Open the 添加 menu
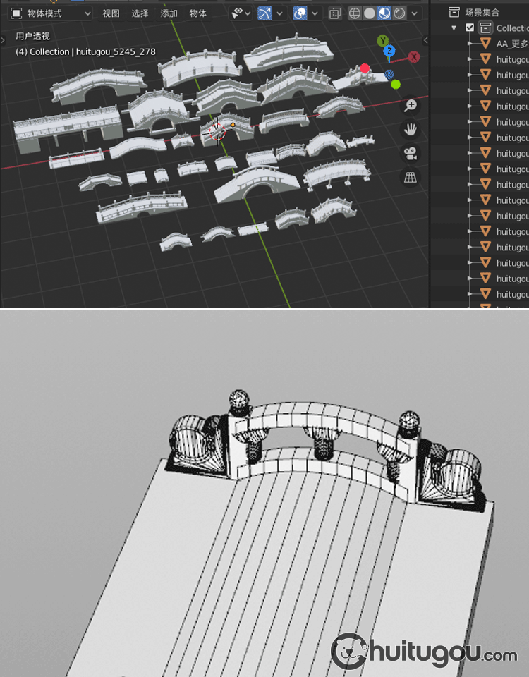The width and height of the screenshot is (529, 677). [169, 13]
